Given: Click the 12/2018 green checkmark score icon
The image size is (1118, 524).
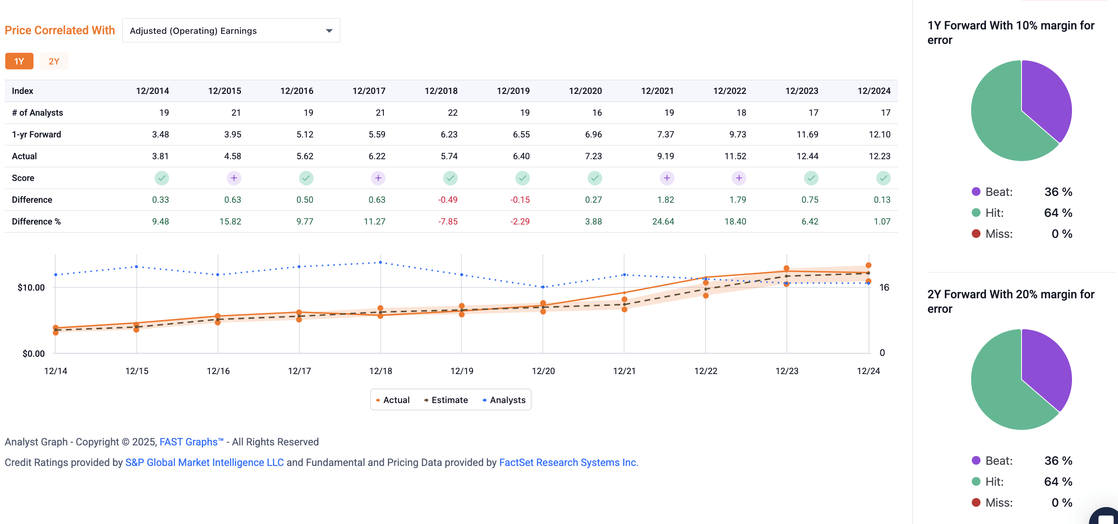Looking at the screenshot, I should (450, 178).
